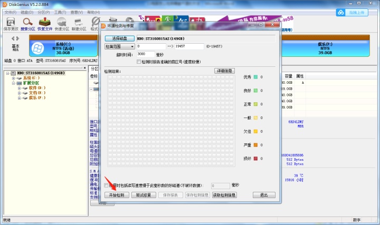Viewport: 380px width, 225px height.
Task: Select 娱乐(F:) label in the disk tree
Action: pyautogui.click(x=37, y=98)
